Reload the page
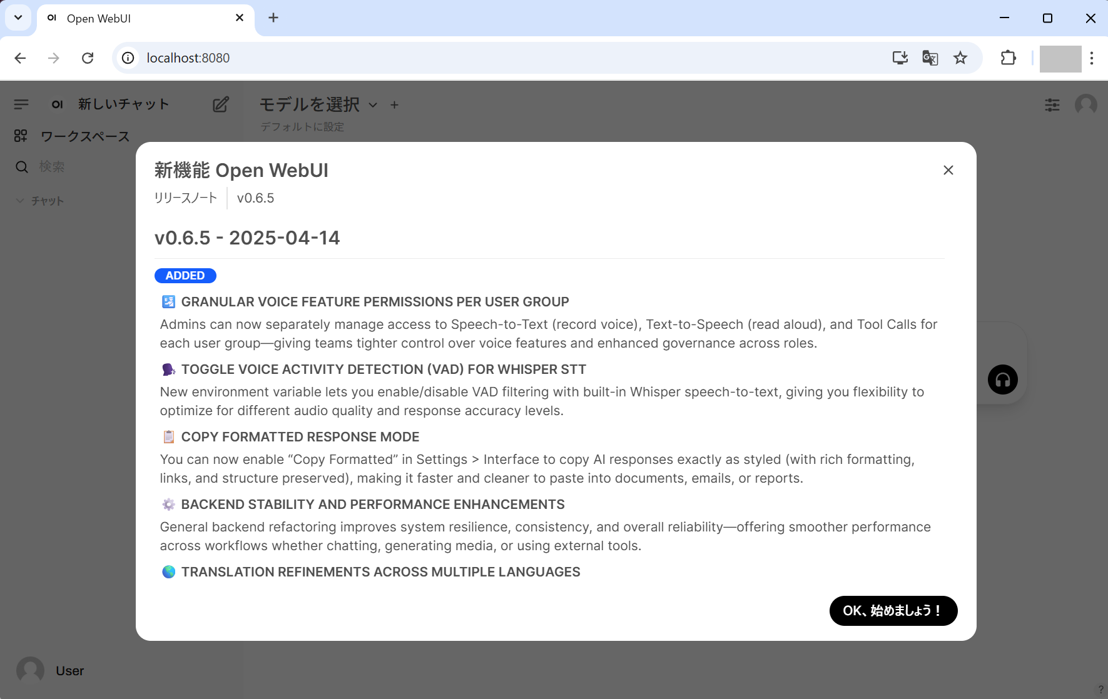 coord(88,58)
